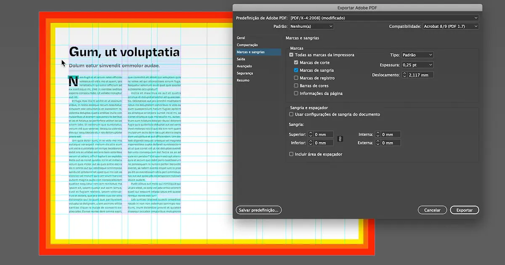
Task: Switch to the Geral settings panel
Action: click(x=241, y=37)
